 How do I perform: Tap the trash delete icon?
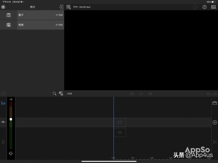[3, 142]
